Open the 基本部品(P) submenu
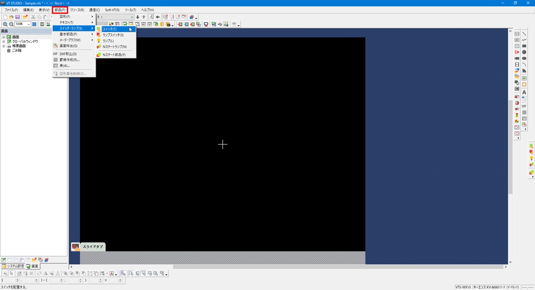This screenshot has width=535, height=290. click(69, 34)
